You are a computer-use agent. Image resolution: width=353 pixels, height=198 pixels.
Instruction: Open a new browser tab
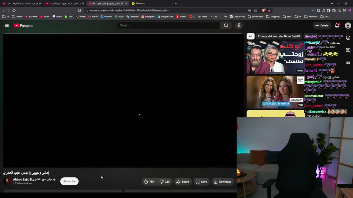(176, 4)
